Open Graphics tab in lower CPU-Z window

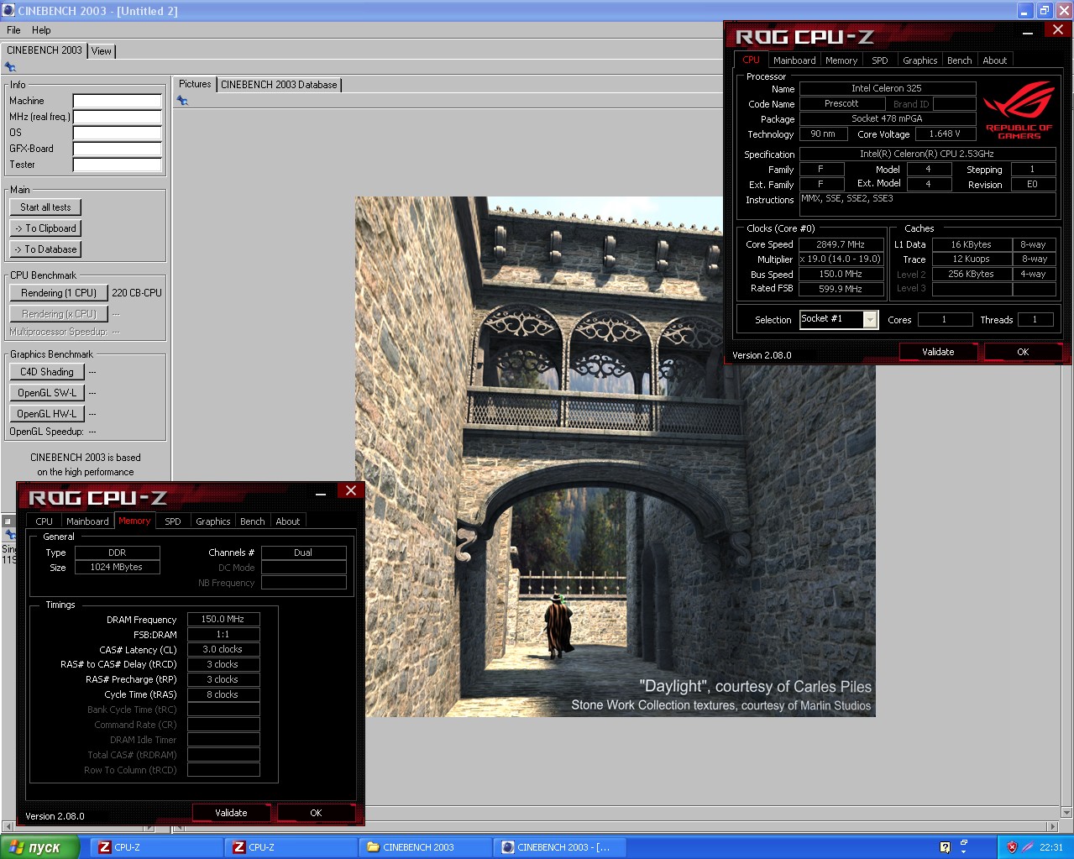tap(213, 521)
